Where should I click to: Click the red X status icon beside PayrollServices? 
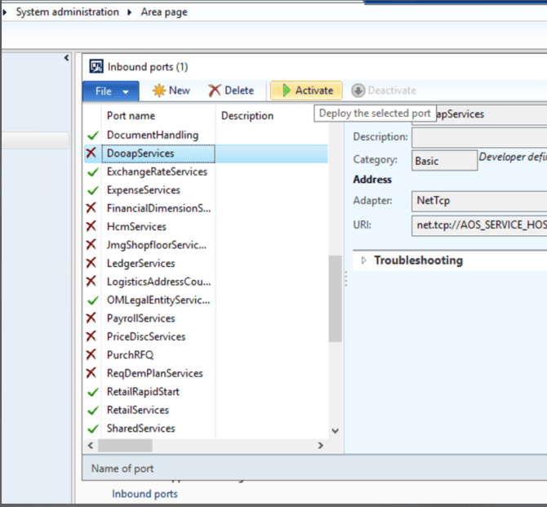91,318
